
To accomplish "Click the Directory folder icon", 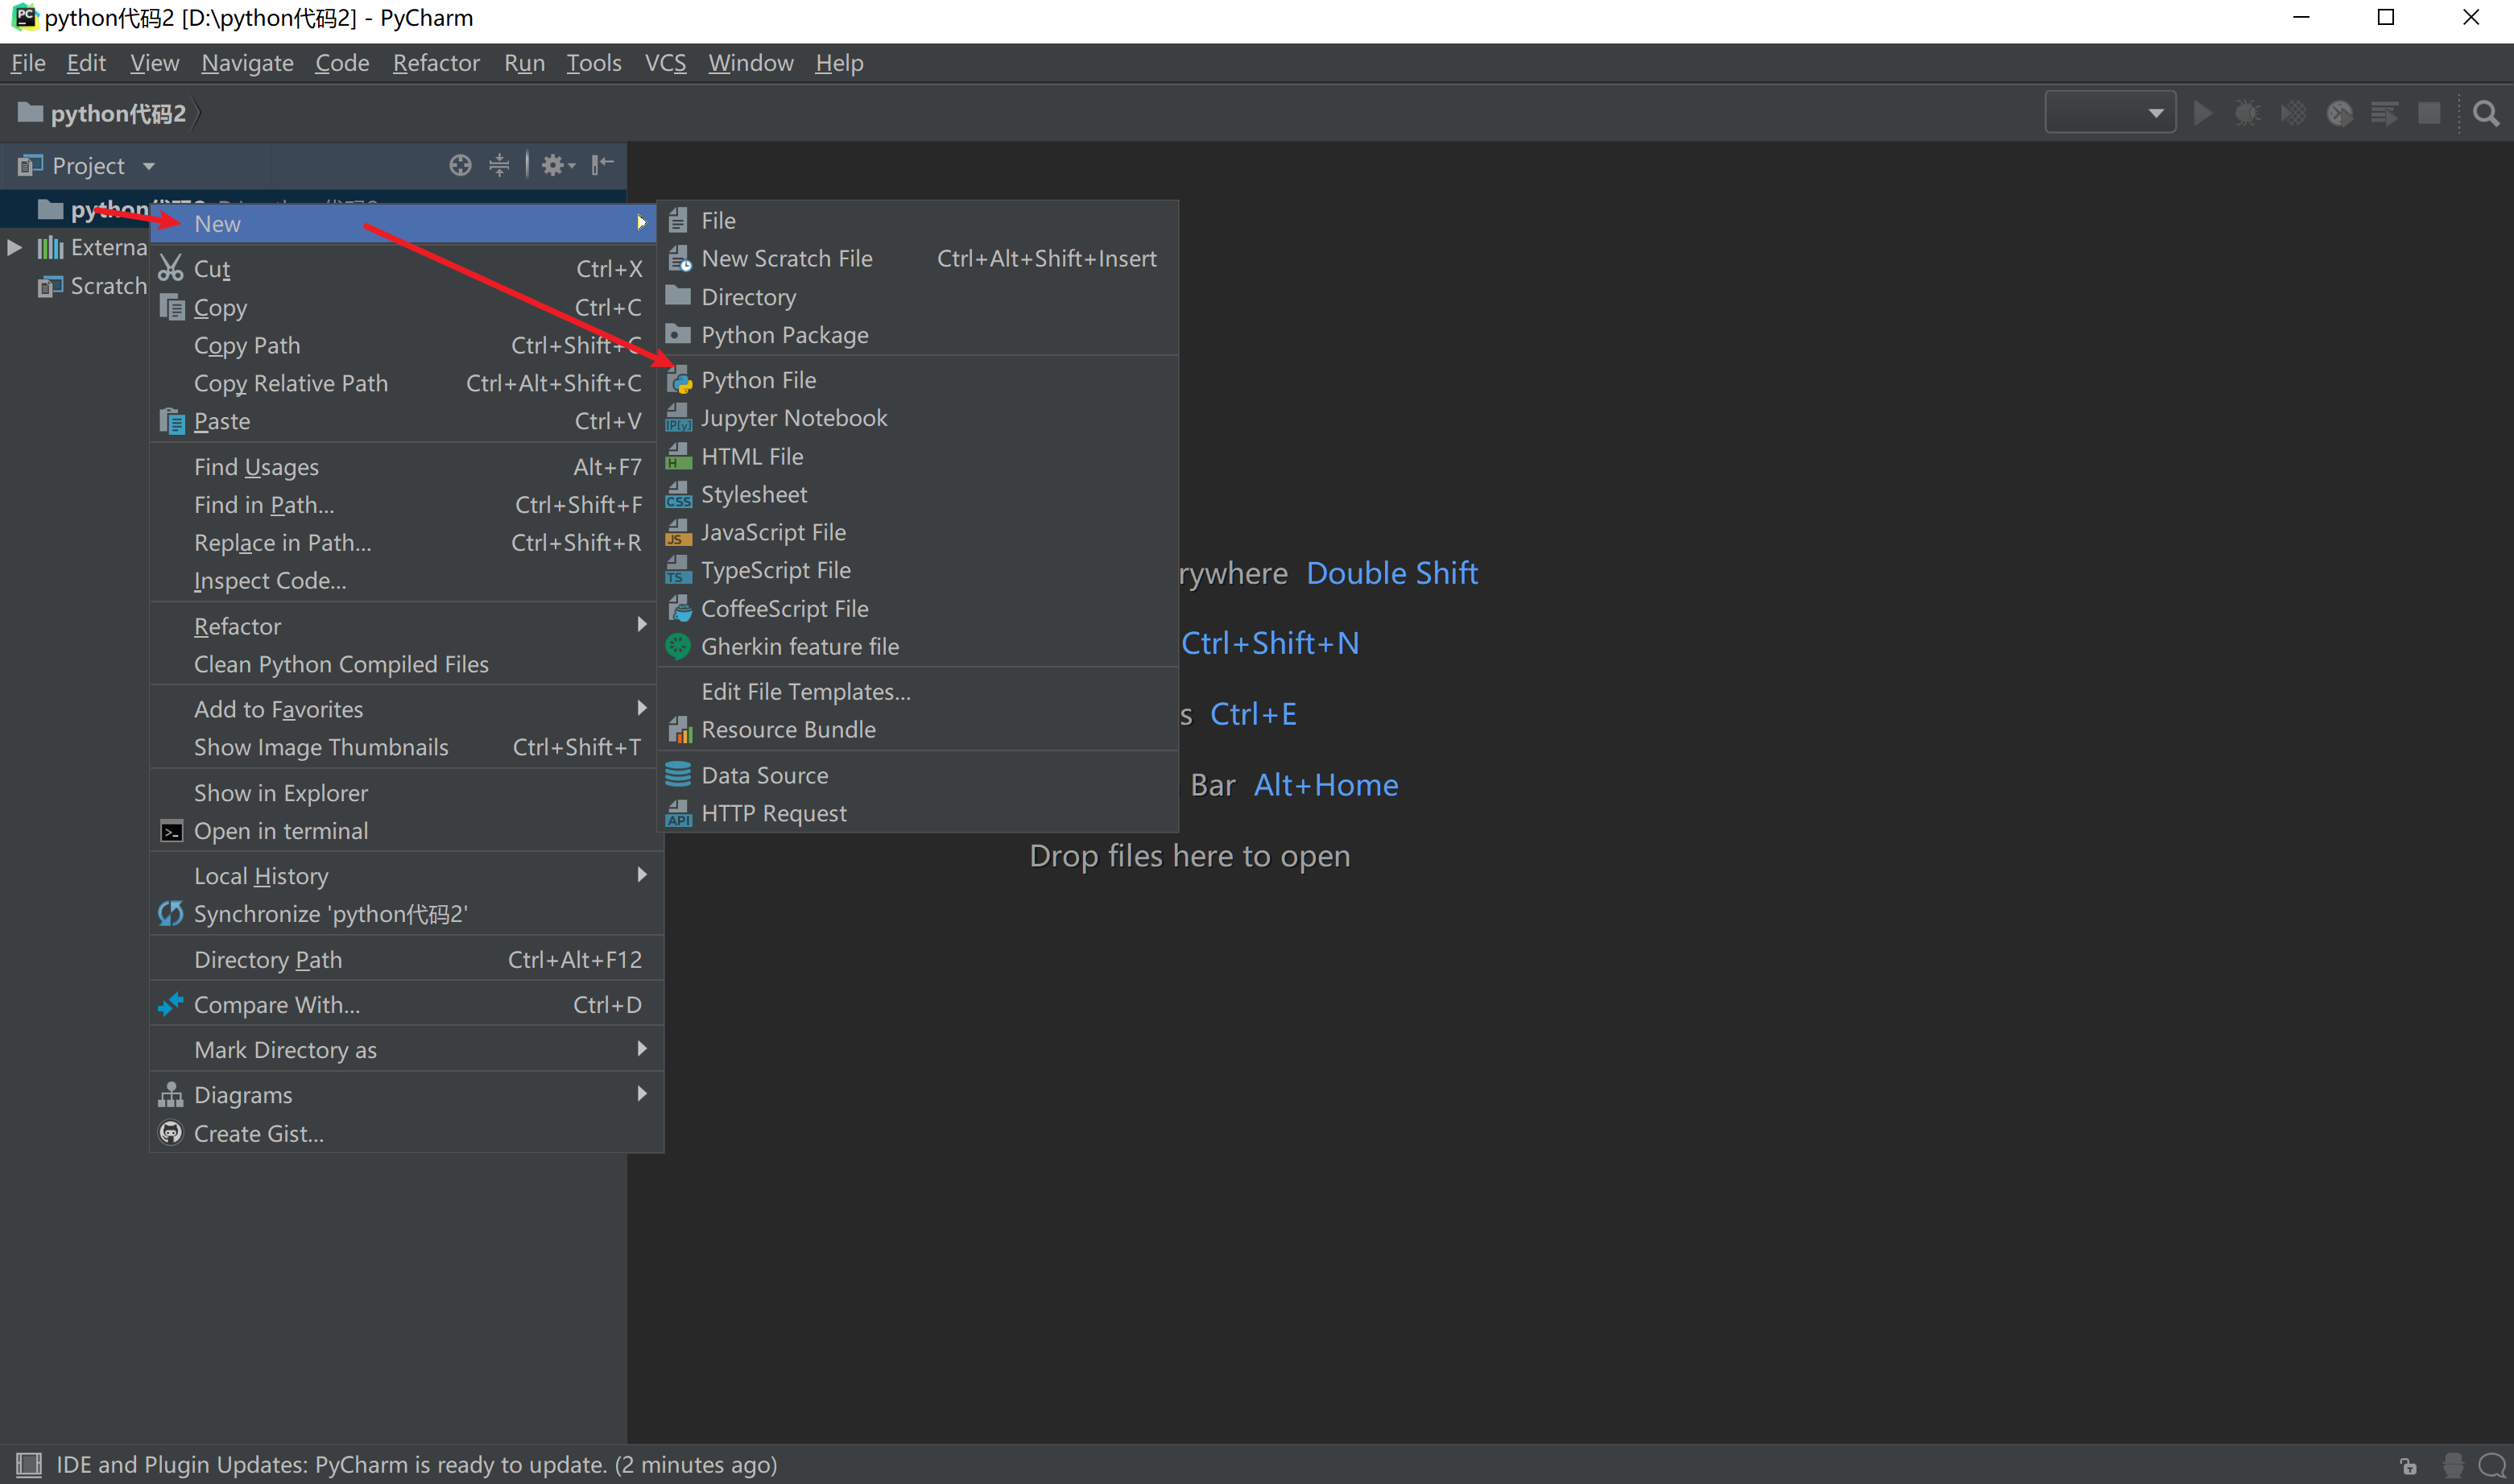I will (679, 296).
